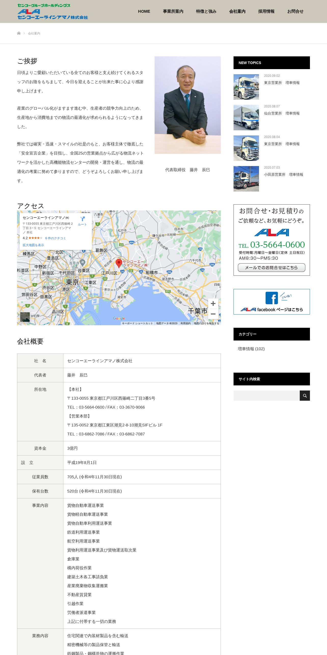
Task: Open 仙台営業所 増車情報 topic link
Action: coord(282,114)
